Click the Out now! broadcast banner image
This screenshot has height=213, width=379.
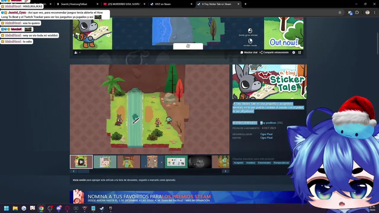pyautogui.click(x=284, y=33)
